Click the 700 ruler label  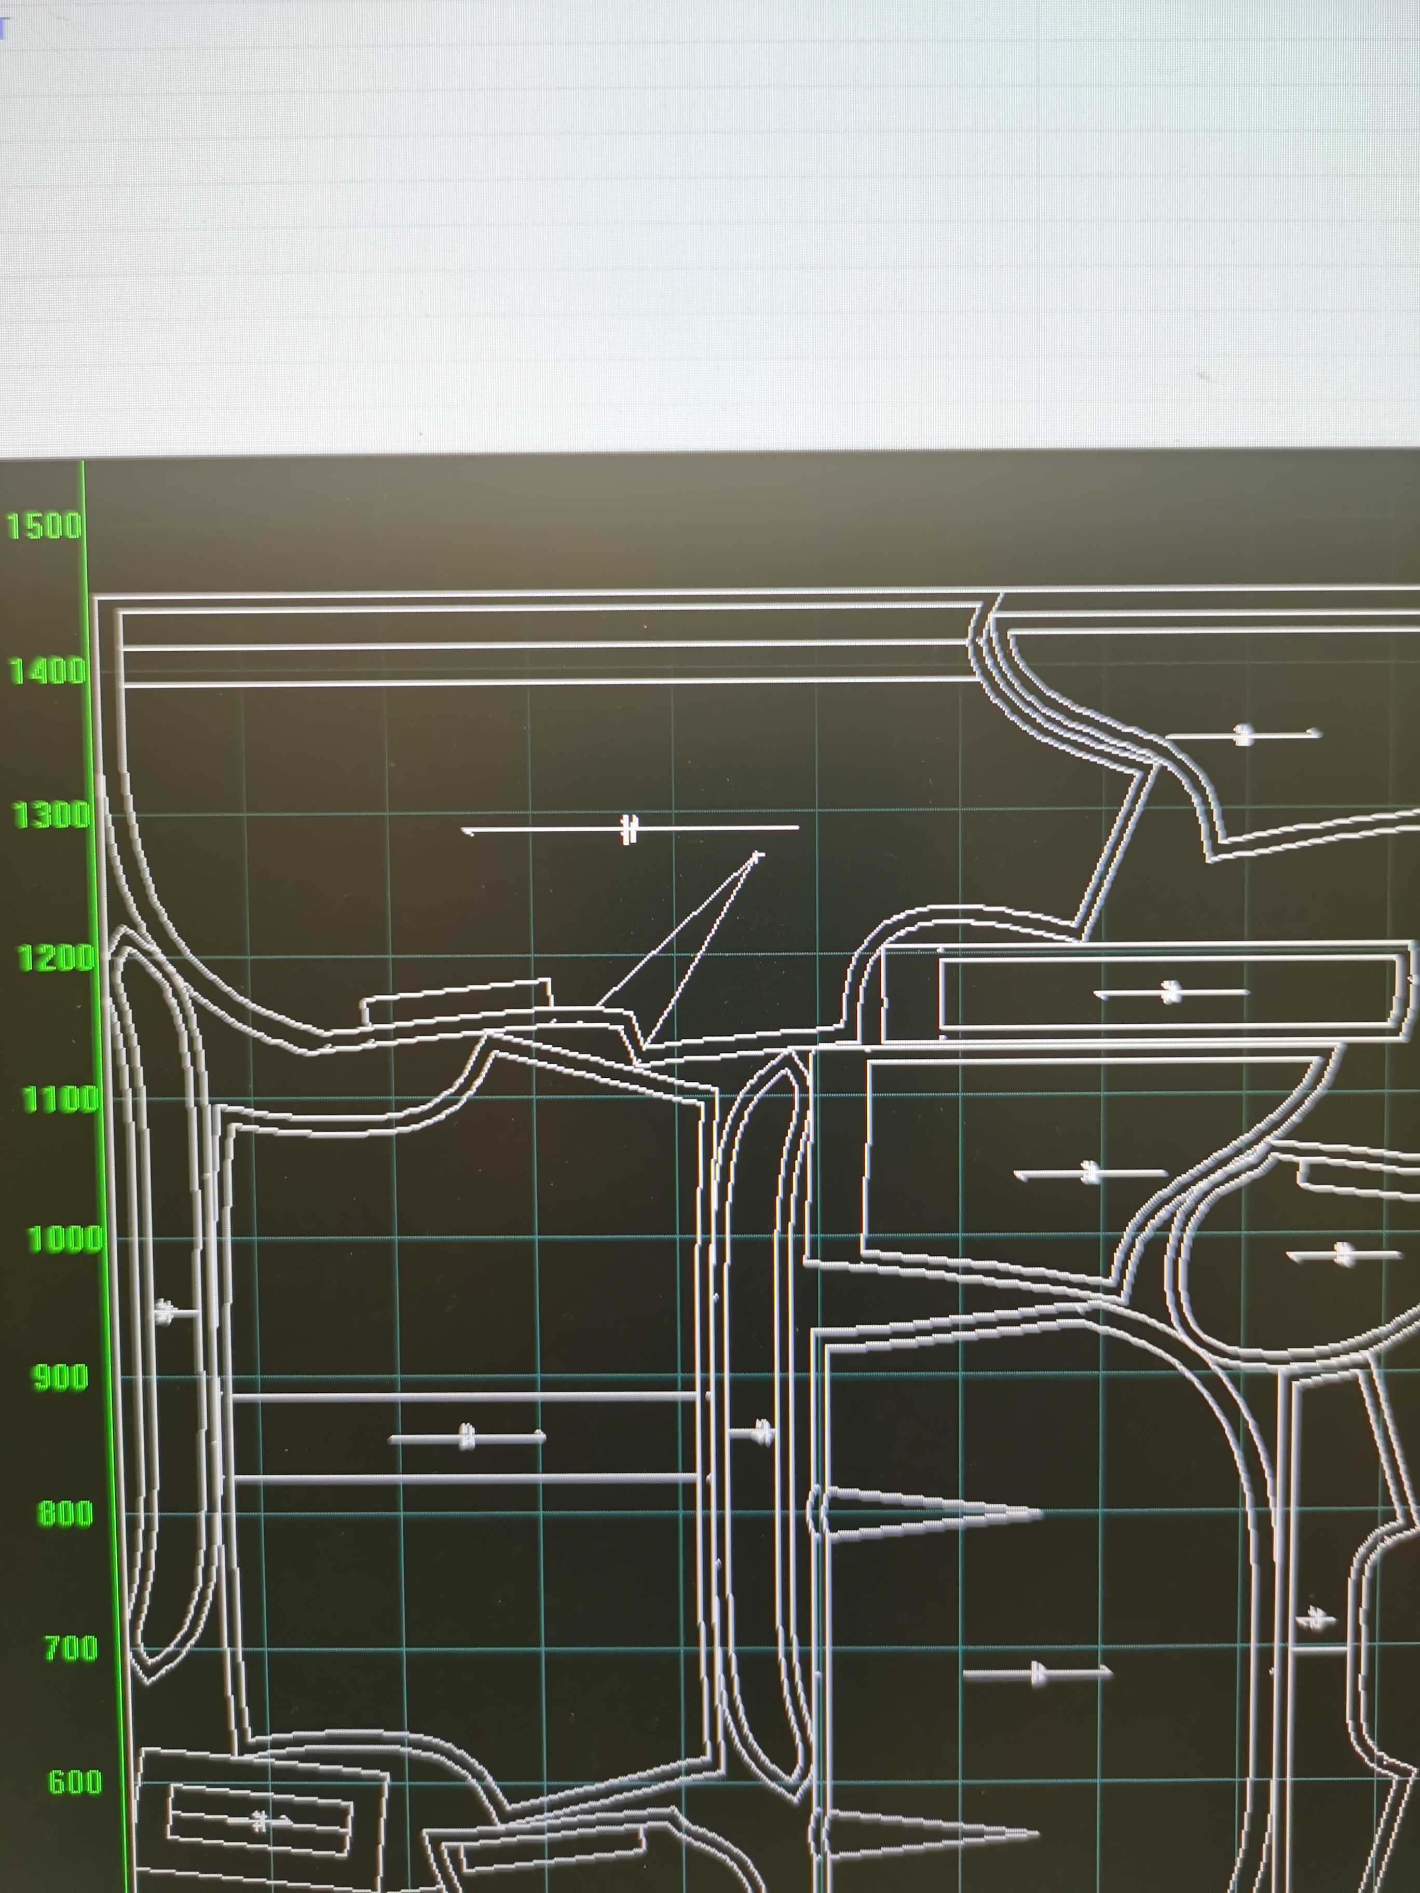(71, 1648)
